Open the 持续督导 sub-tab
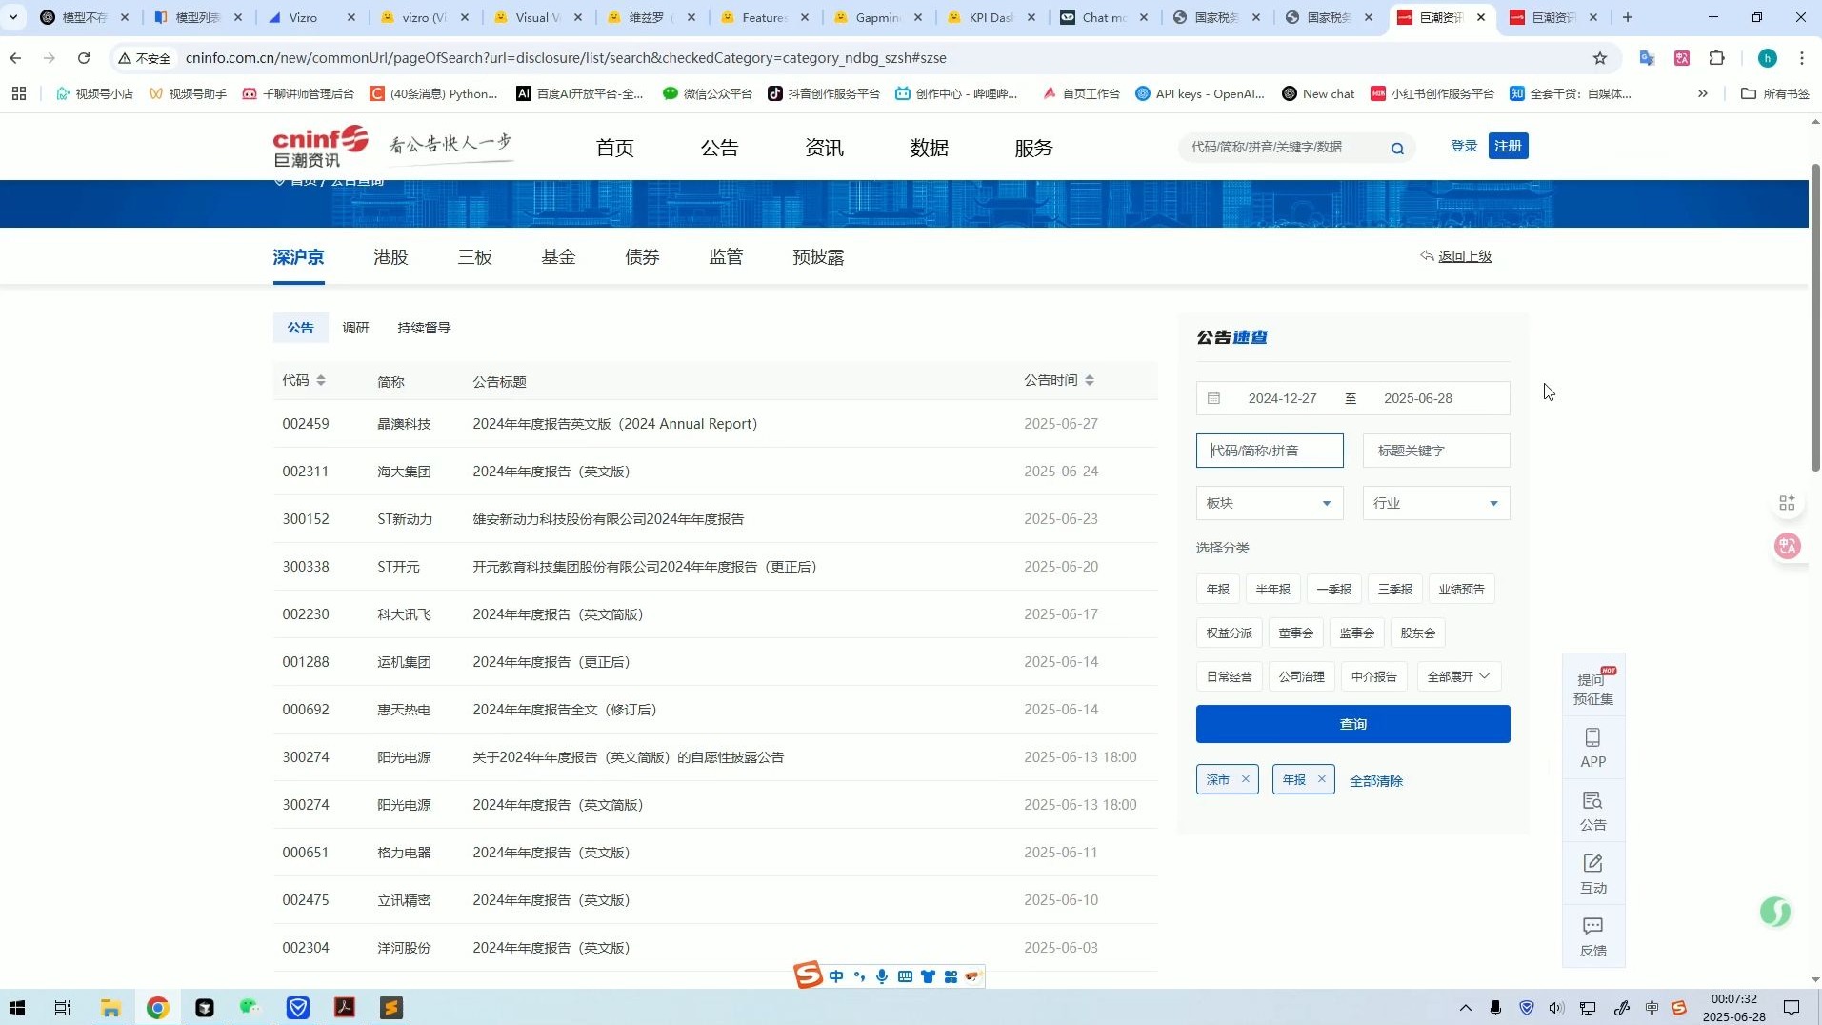The width and height of the screenshot is (1822, 1025). pyautogui.click(x=424, y=328)
